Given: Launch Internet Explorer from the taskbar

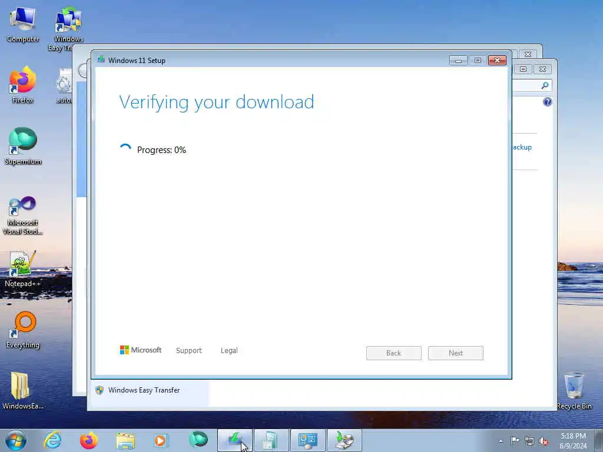Looking at the screenshot, I should pyautogui.click(x=52, y=440).
